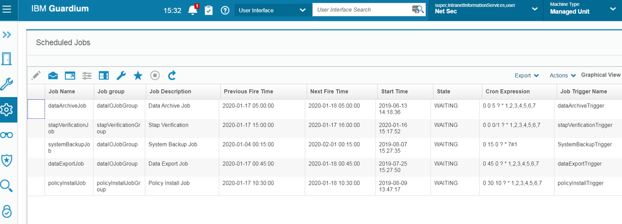This screenshot has height=224, width=622.
Task: Sort by Job Trigger Name column header
Action: 589,91
